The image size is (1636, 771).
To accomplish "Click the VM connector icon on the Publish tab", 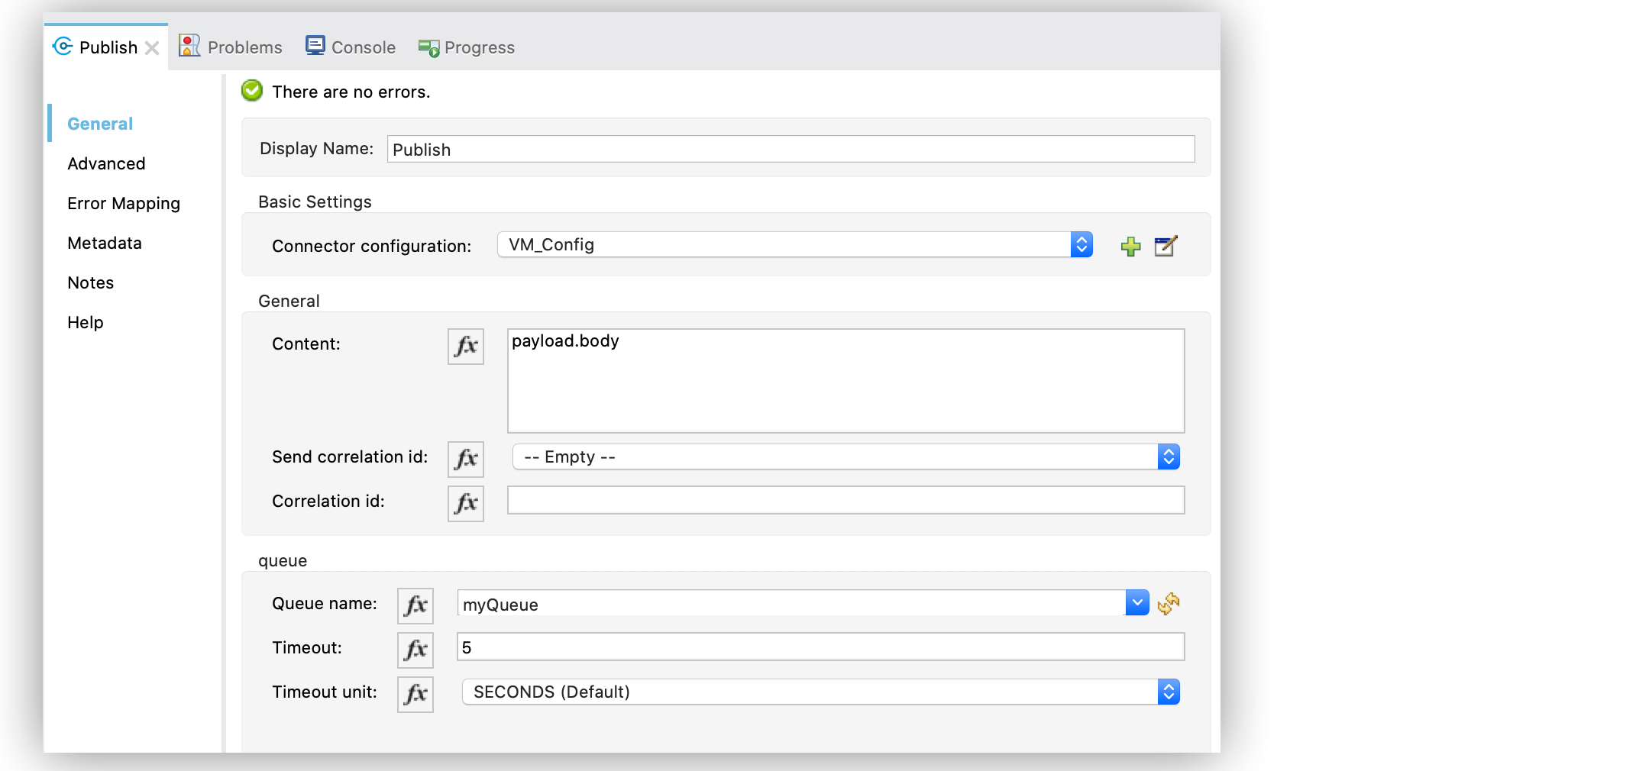I will coord(61,46).
